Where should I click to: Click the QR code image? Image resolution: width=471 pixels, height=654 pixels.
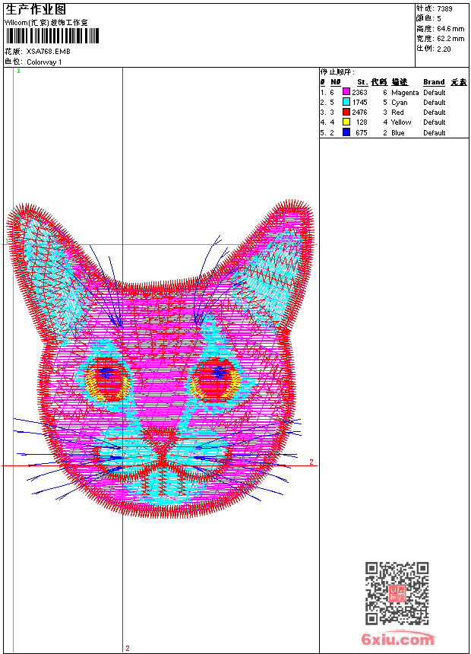click(x=397, y=594)
